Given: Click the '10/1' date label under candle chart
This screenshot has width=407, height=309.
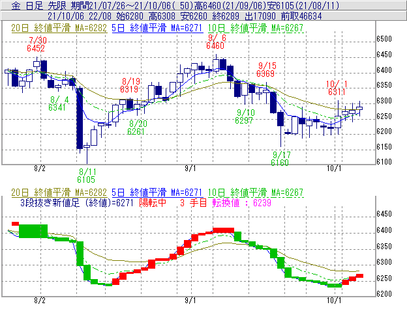Looking at the screenshot, I should click(334, 168).
